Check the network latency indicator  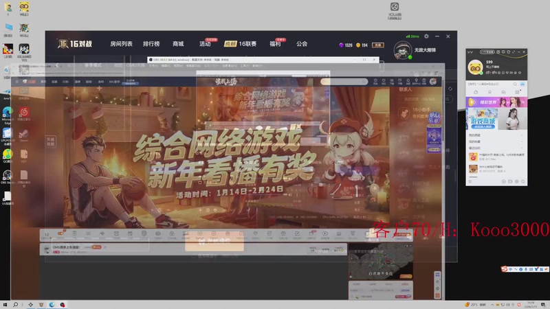tap(412, 36)
